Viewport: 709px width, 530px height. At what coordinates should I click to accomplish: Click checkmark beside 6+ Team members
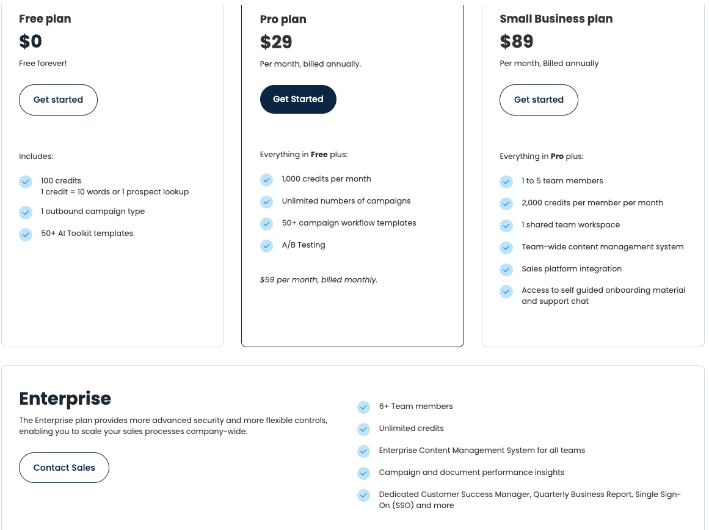point(363,407)
